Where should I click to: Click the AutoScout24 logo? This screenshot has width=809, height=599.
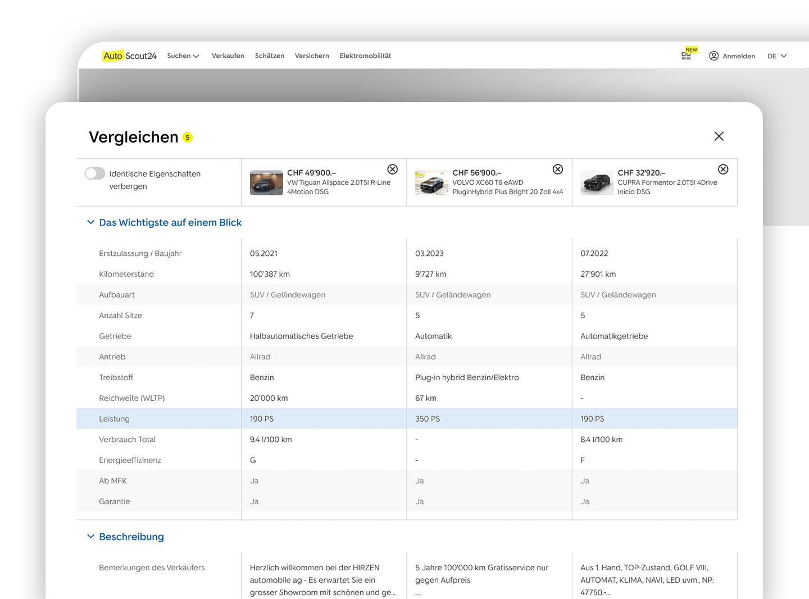[x=130, y=56]
